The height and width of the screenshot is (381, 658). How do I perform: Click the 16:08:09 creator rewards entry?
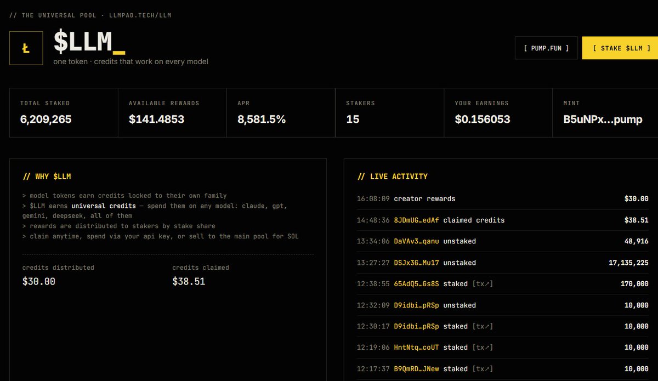click(502, 199)
